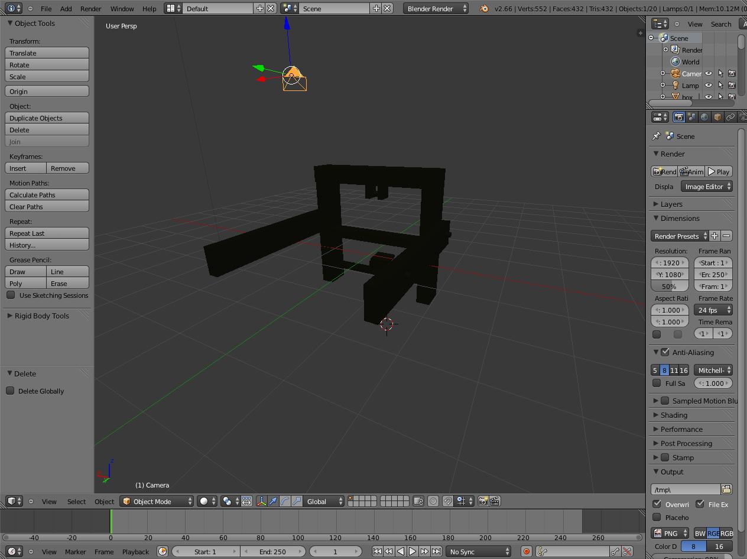Open the Render Presets dropdown

click(x=680, y=236)
